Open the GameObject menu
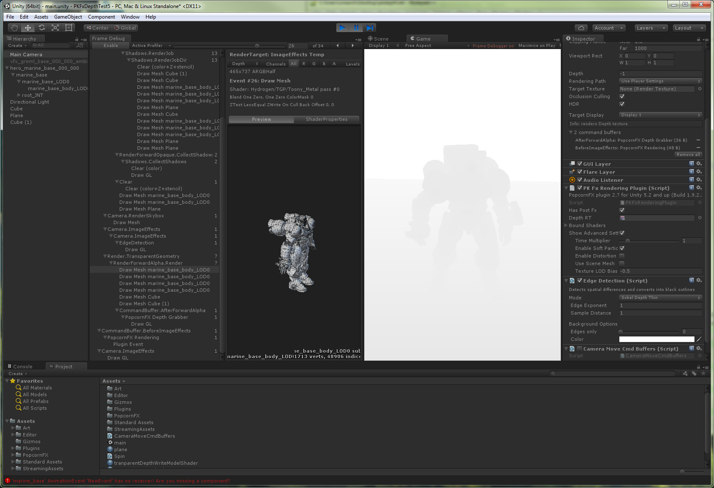714x488 pixels. click(x=68, y=16)
